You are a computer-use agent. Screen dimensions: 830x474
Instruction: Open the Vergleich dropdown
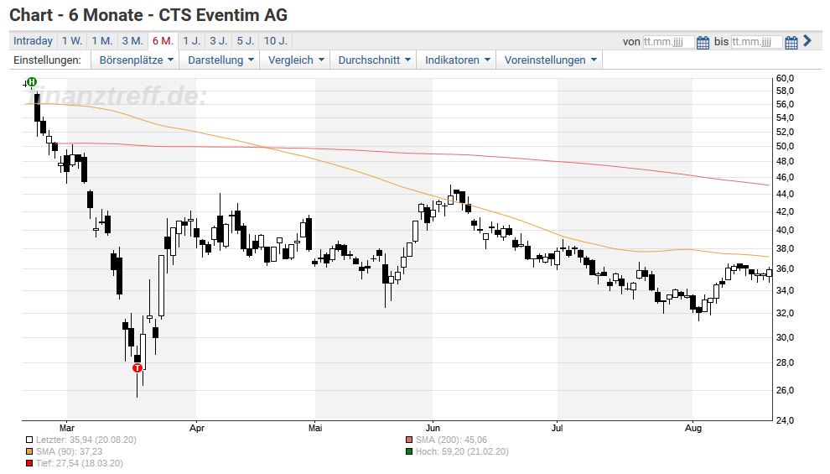pos(295,60)
